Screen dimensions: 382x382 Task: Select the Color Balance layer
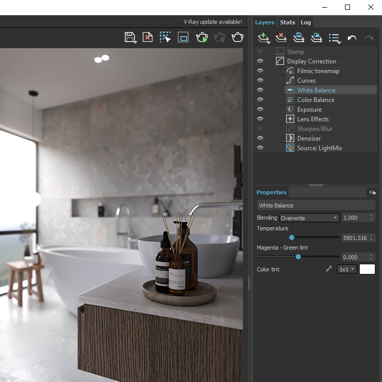316,100
